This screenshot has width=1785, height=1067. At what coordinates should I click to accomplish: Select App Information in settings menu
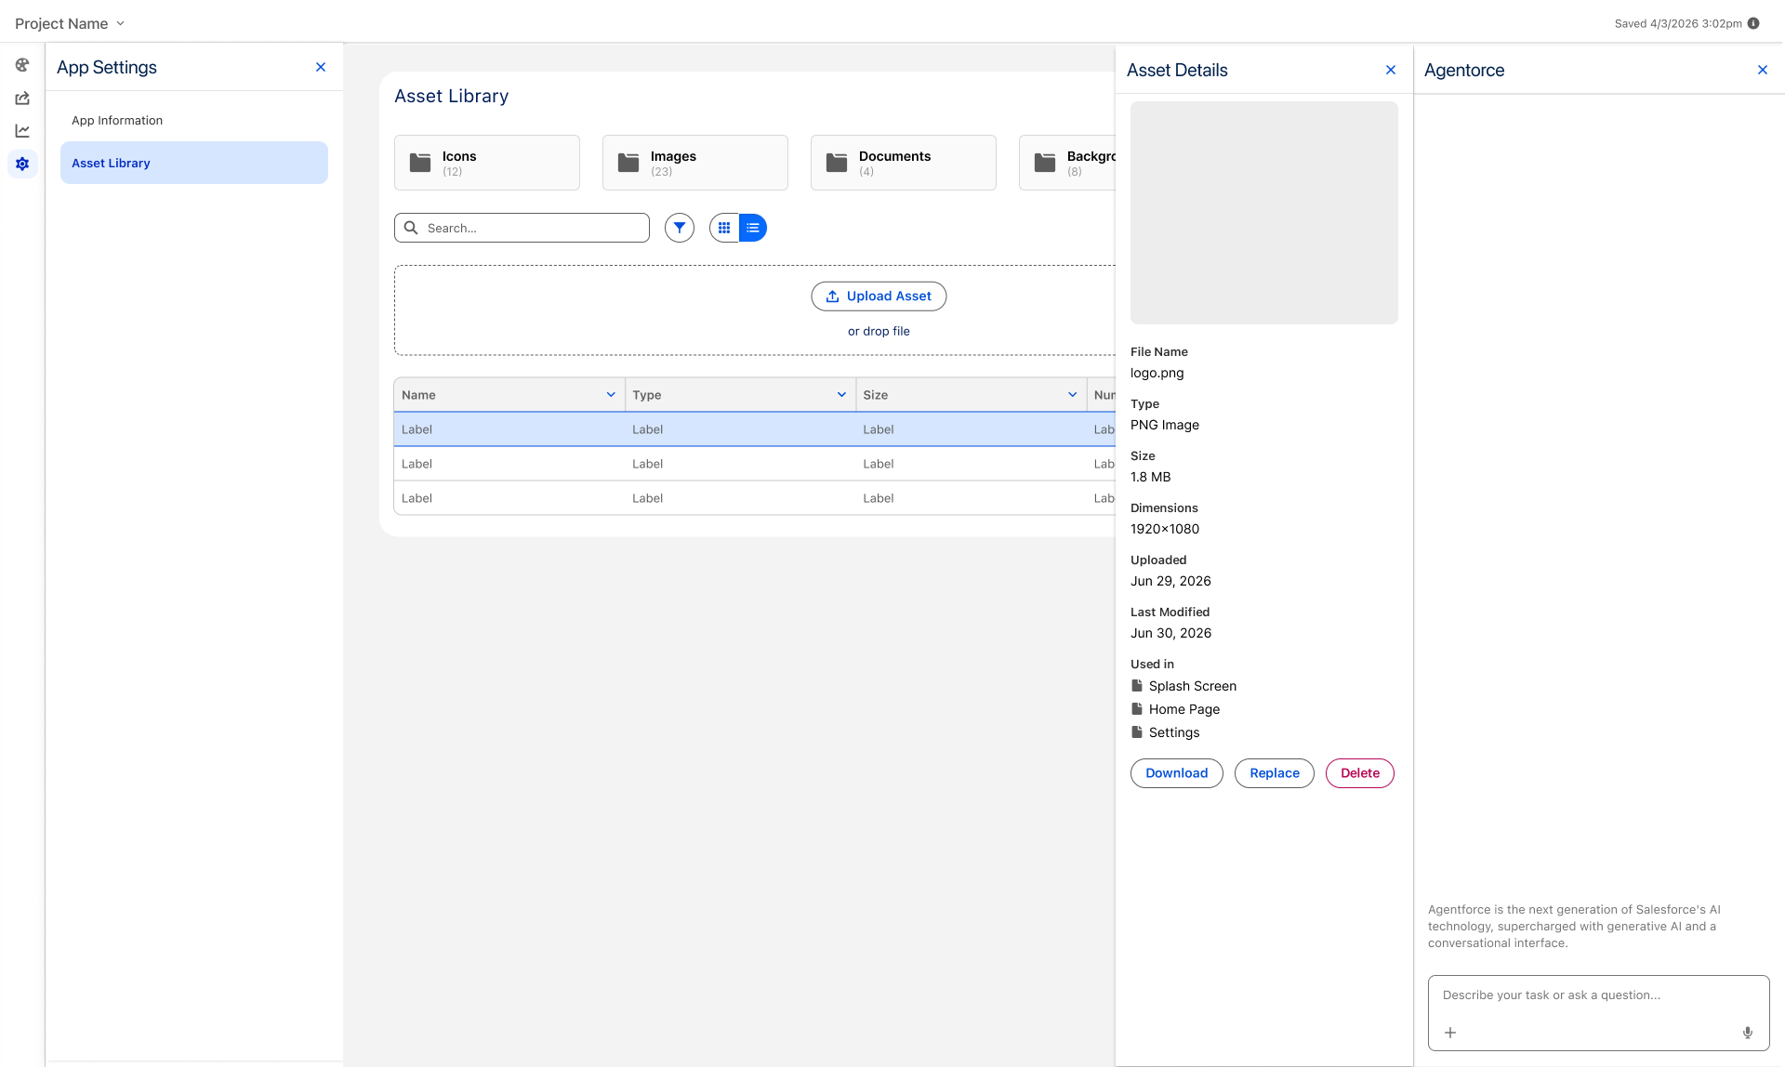194,121
